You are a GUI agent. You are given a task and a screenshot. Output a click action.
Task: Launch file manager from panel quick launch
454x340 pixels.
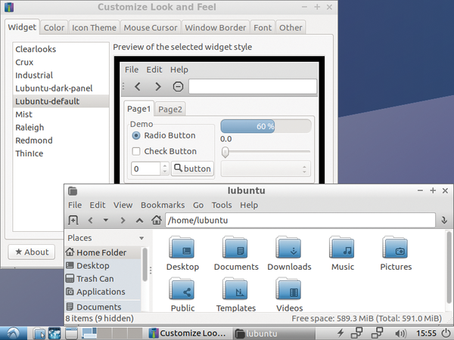pos(39,333)
